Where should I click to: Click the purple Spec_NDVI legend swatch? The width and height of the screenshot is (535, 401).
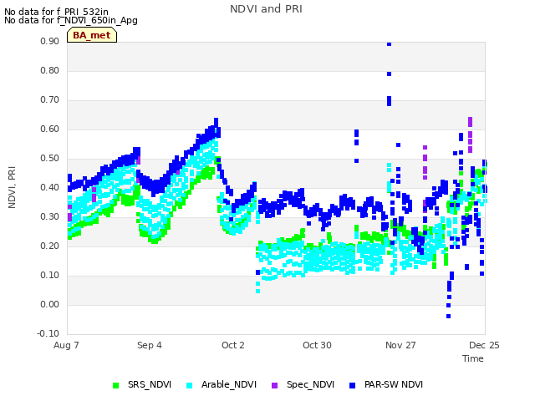pyautogui.click(x=275, y=386)
